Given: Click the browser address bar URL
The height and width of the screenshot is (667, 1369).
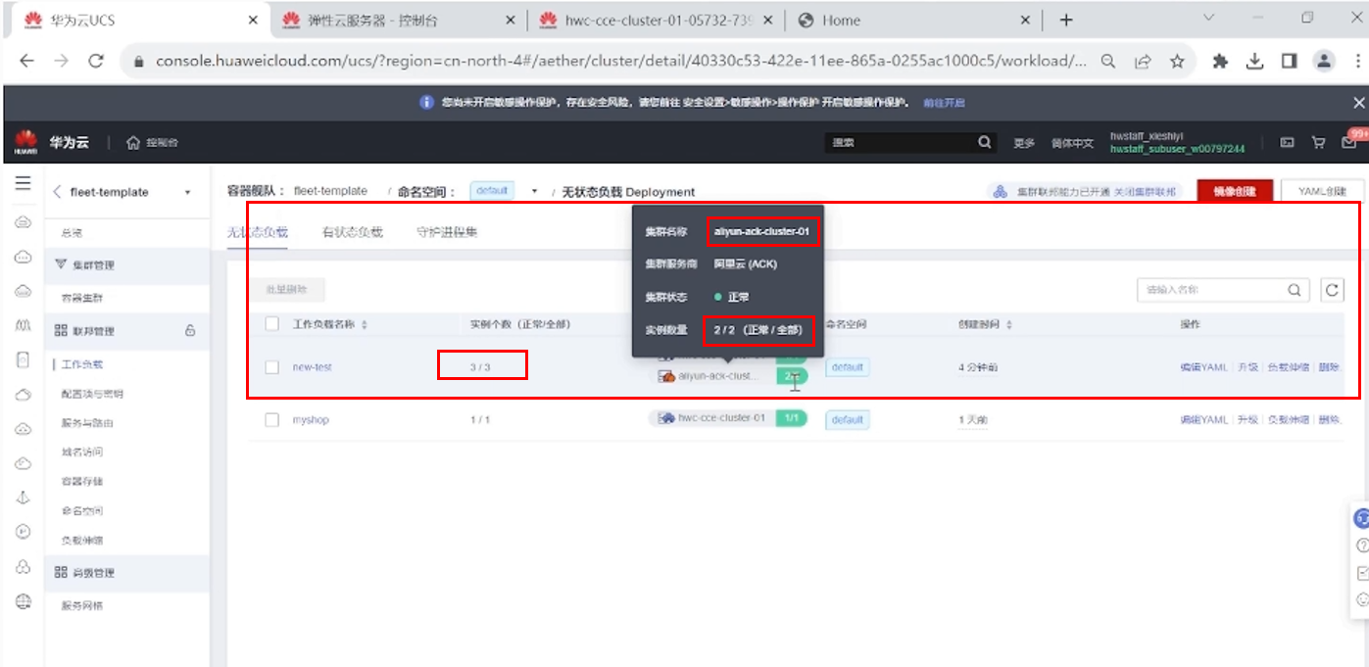Looking at the screenshot, I should point(621,61).
